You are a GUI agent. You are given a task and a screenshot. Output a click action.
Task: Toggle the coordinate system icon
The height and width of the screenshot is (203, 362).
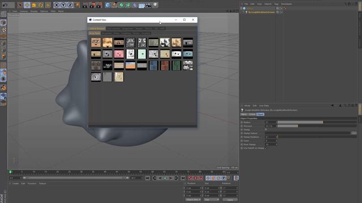pos(77,5)
